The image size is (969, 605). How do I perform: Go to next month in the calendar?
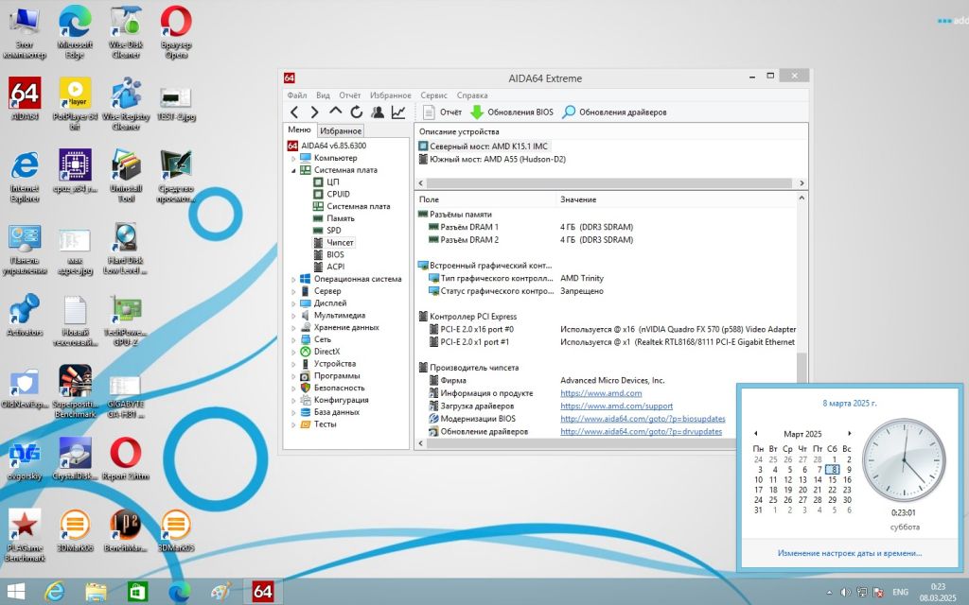tap(850, 433)
